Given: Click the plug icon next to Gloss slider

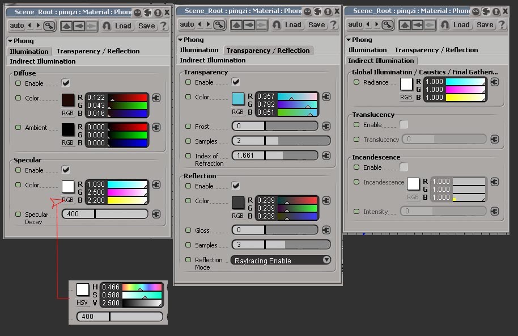Looking at the screenshot, I should click(x=326, y=230).
